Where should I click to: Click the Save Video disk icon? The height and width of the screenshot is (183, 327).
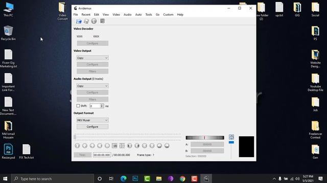[x=86, y=21]
